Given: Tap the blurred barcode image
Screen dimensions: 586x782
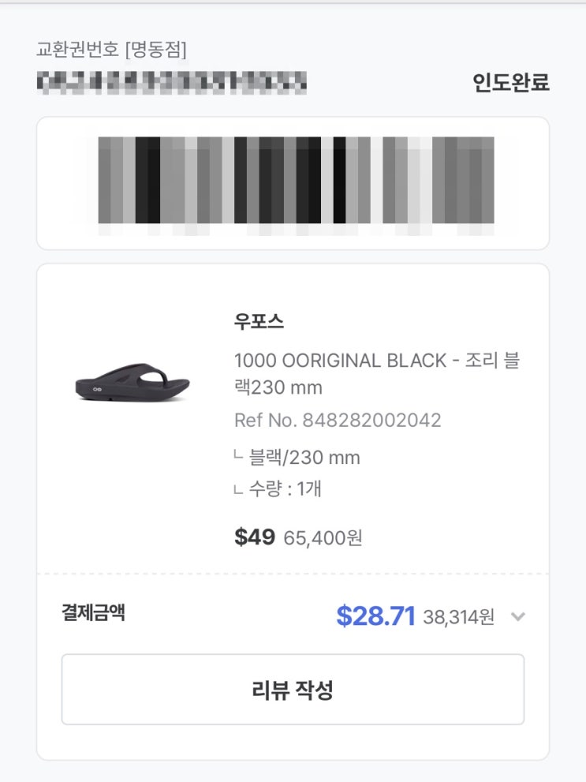Looking at the screenshot, I should pos(296,181).
